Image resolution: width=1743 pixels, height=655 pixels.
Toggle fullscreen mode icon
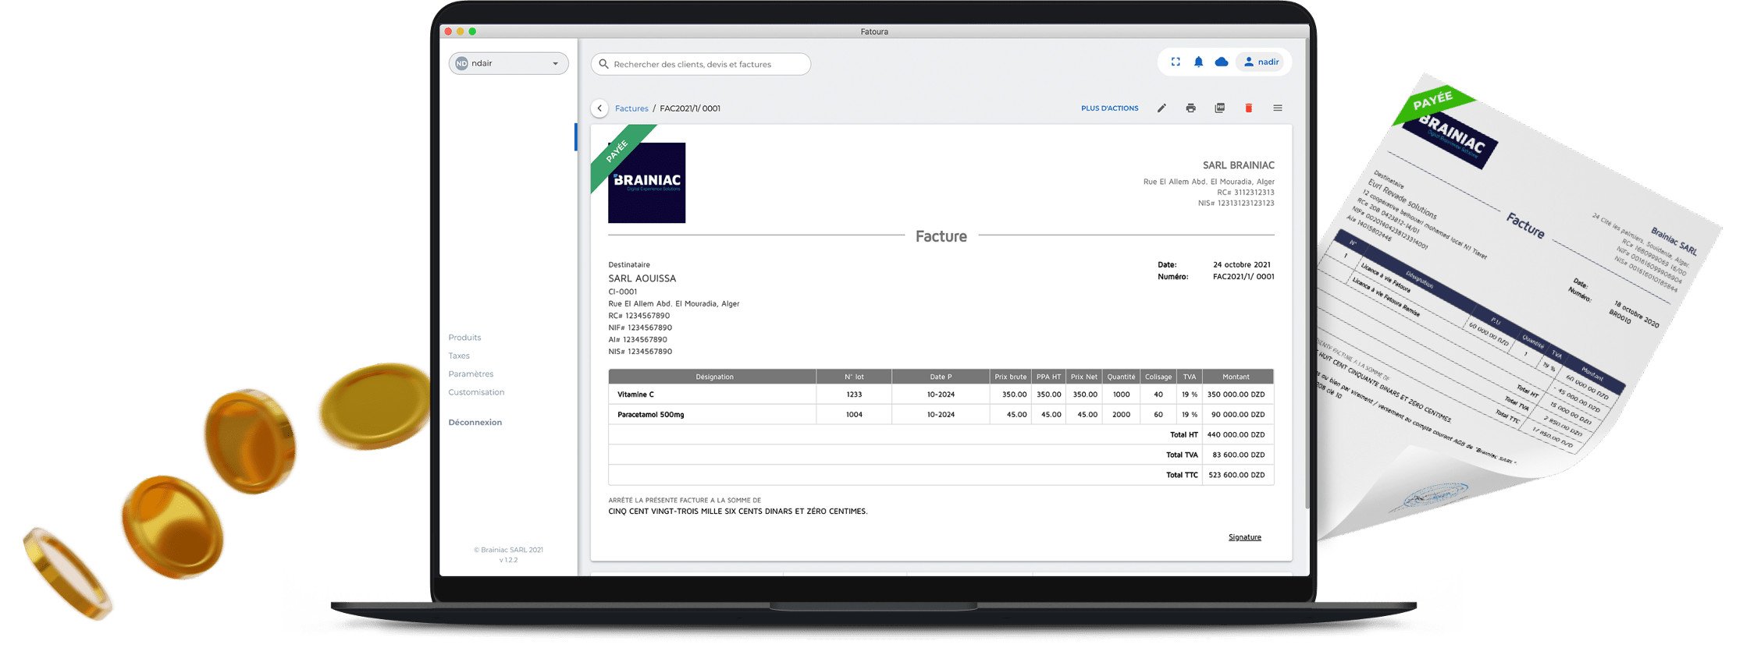pos(1176,62)
